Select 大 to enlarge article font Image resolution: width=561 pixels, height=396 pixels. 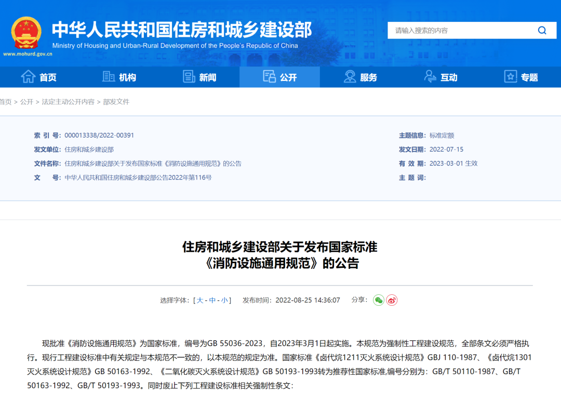pos(199,300)
